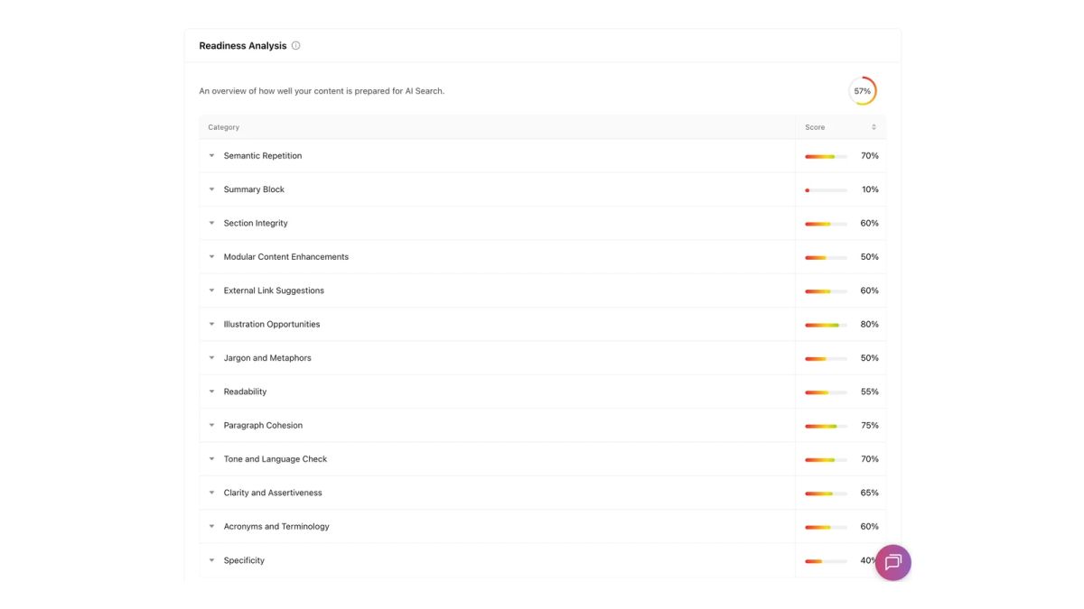
Task: Click the 65% Clarity and Assertiveness score
Action: pos(870,493)
